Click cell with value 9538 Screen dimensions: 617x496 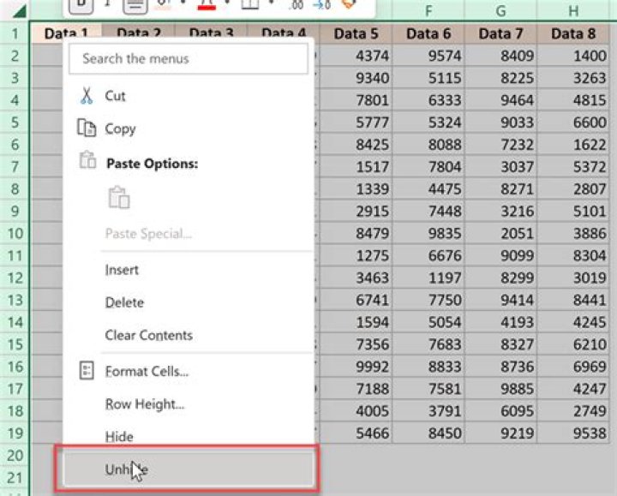click(x=573, y=433)
